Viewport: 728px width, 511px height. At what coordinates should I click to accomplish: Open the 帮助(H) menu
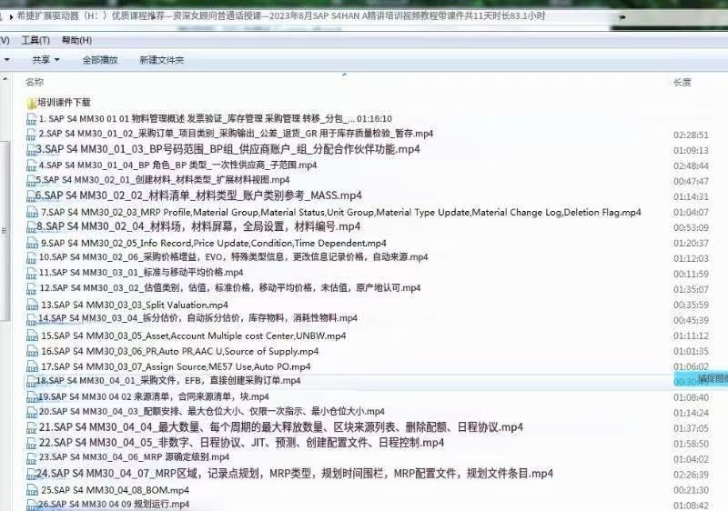[76, 41]
